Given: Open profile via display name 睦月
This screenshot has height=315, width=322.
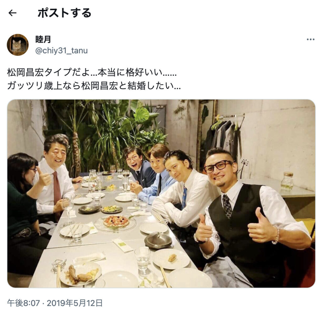Looking at the screenshot, I should [x=43, y=39].
